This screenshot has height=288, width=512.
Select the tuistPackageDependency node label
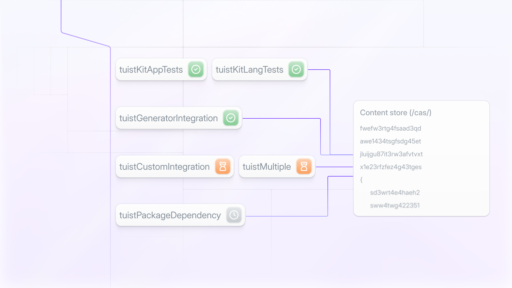170,215
